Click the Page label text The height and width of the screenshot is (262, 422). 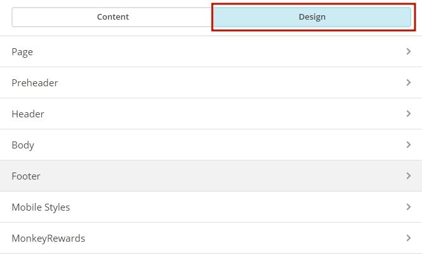(x=22, y=52)
